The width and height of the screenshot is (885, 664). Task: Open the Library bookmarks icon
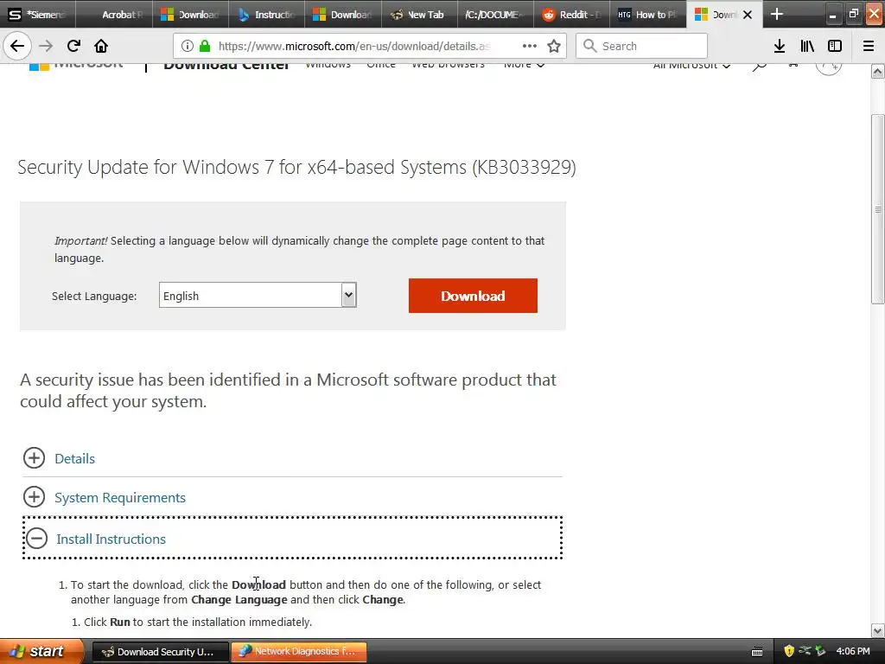tap(807, 46)
